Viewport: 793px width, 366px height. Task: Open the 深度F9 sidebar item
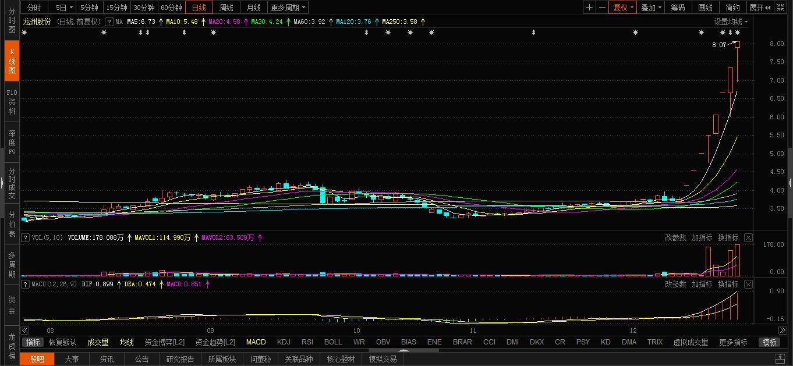point(12,143)
